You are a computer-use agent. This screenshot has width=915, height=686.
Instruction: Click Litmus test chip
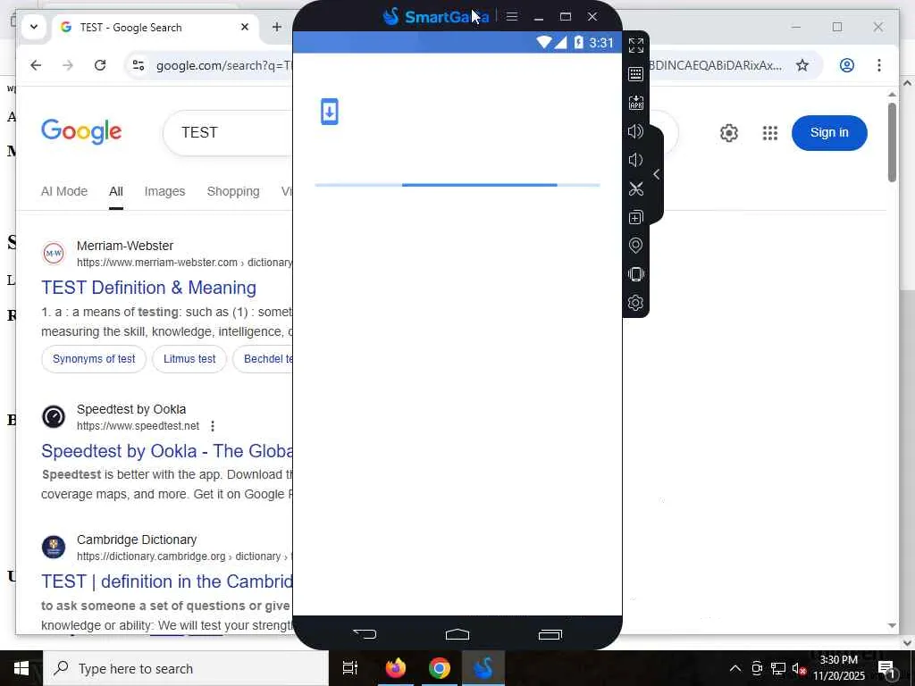coord(189,359)
